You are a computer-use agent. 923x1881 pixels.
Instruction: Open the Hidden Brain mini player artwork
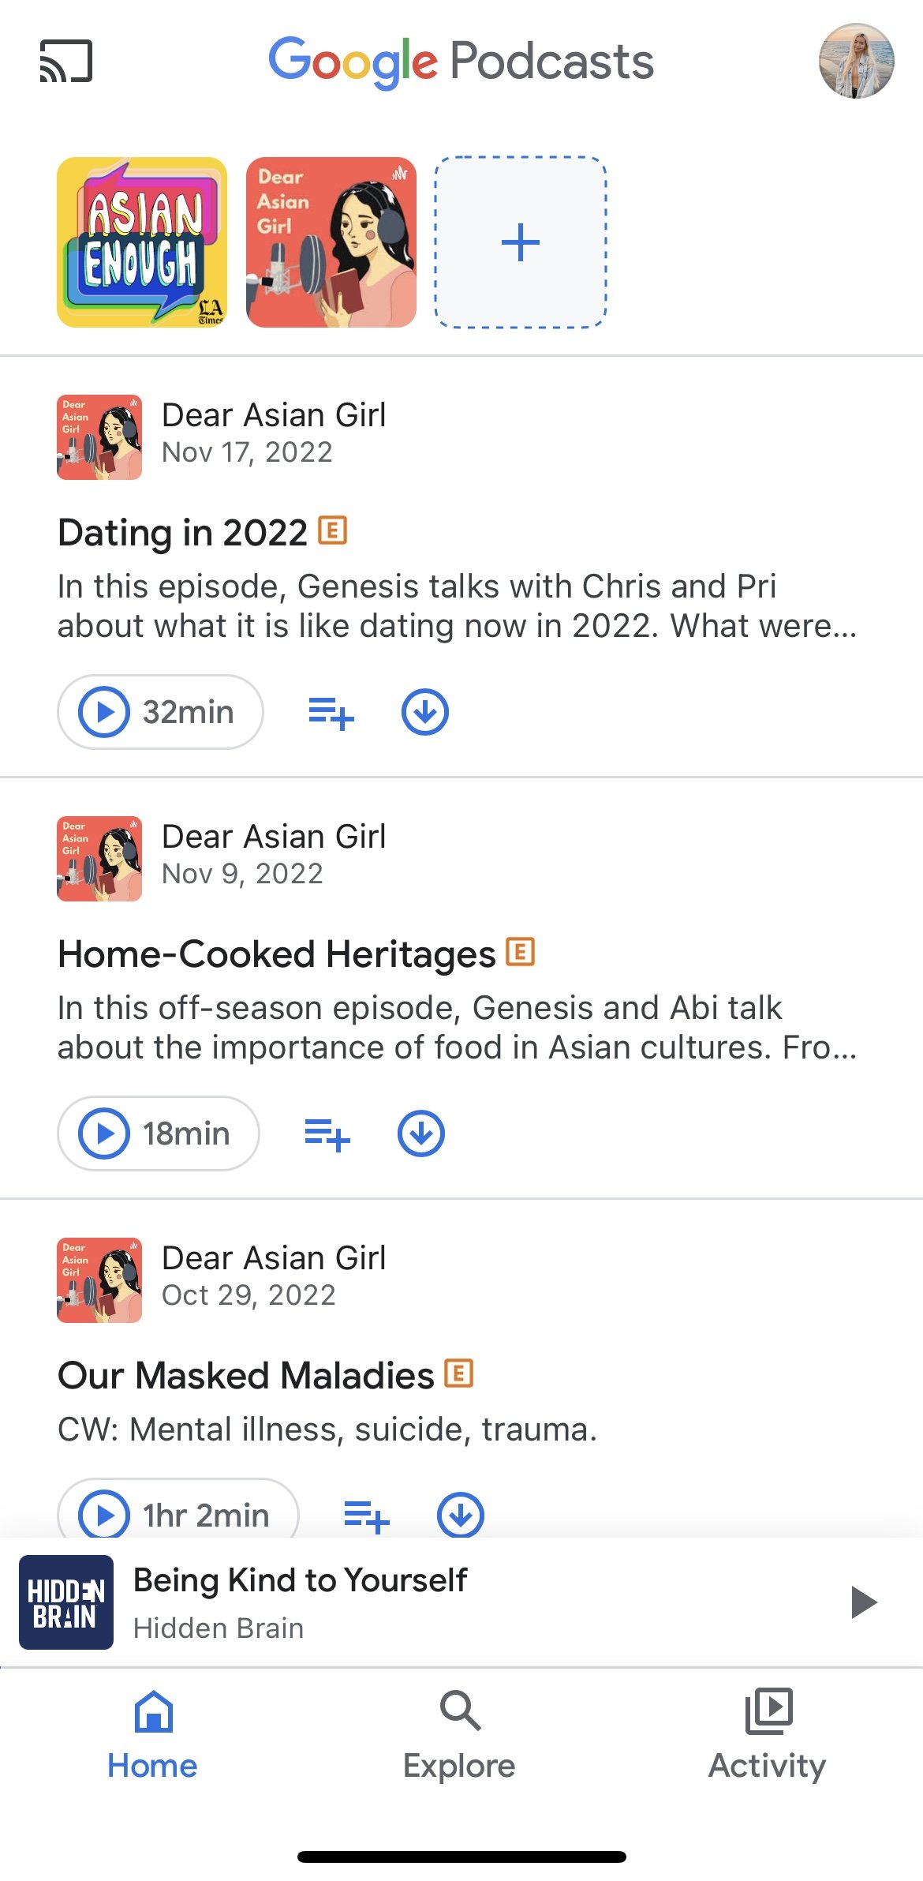(x=66, y=1602)
